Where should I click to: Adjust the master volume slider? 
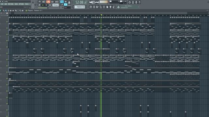point(33,4)
